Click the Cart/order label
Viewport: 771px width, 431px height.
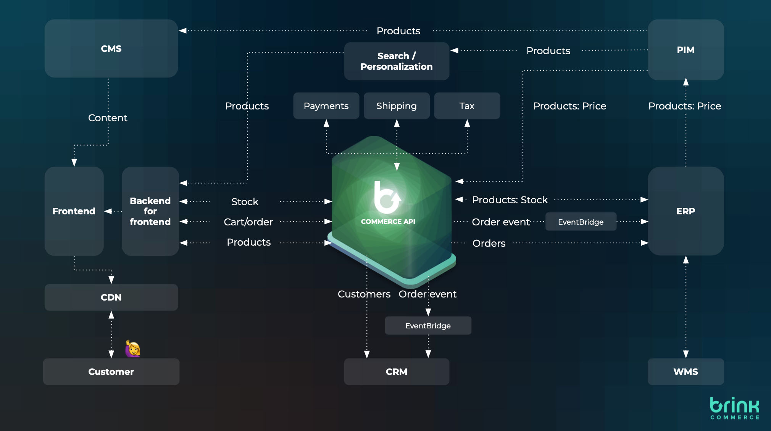coord(248,222)
